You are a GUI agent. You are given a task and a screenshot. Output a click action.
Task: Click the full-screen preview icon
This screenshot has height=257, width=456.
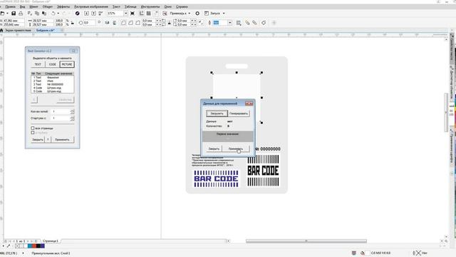click(133, 14)
